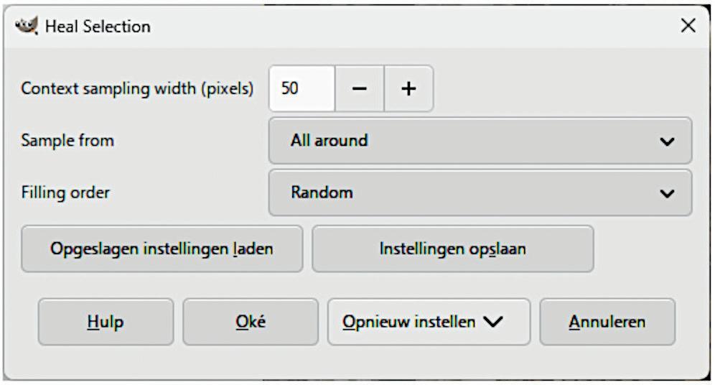Decrease context sampling width with minus button

coord(360,89)
